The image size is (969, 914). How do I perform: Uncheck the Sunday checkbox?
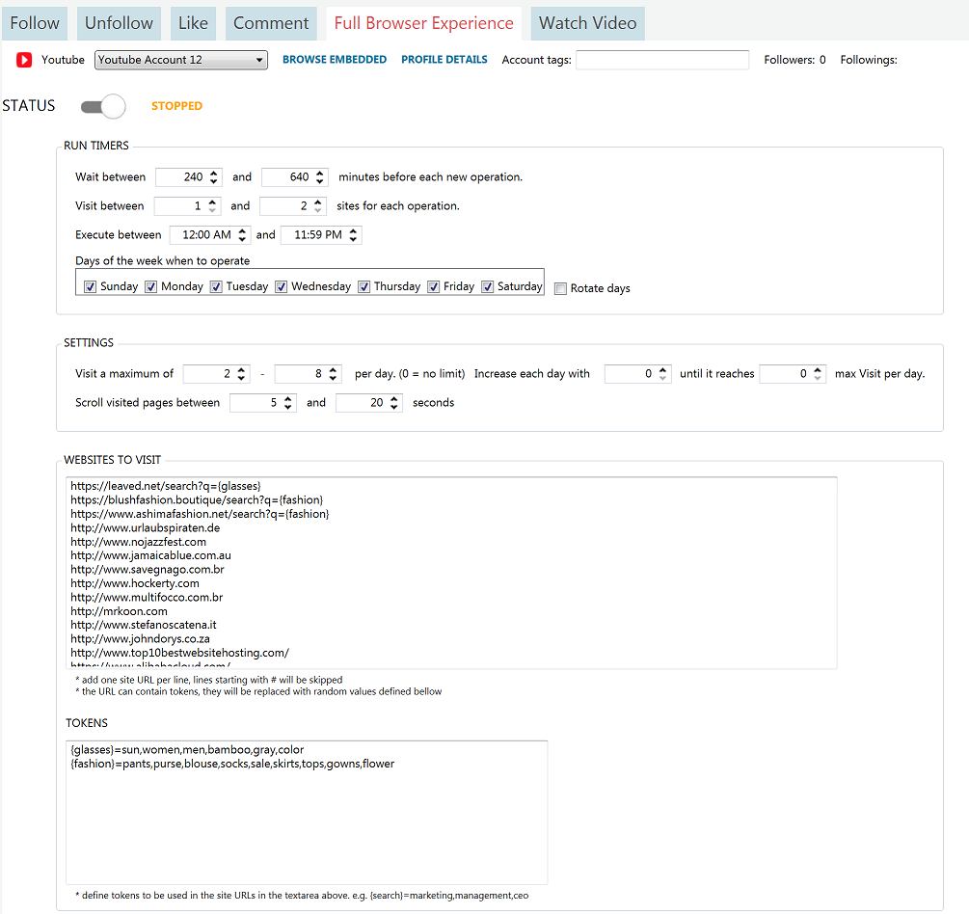pyautogui.click(x=91, y=286)
